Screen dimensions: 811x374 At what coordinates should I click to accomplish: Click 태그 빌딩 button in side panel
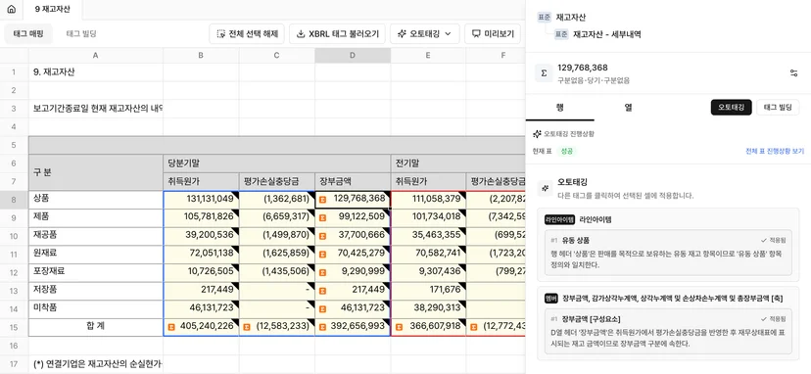(x=778, y=107)
